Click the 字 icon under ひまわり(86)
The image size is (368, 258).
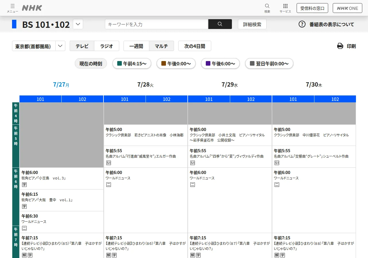114,255
